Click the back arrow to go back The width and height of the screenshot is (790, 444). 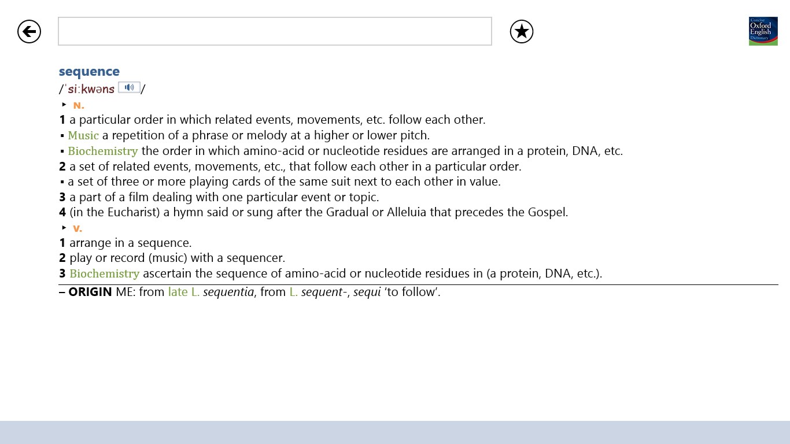click(29, 31)
